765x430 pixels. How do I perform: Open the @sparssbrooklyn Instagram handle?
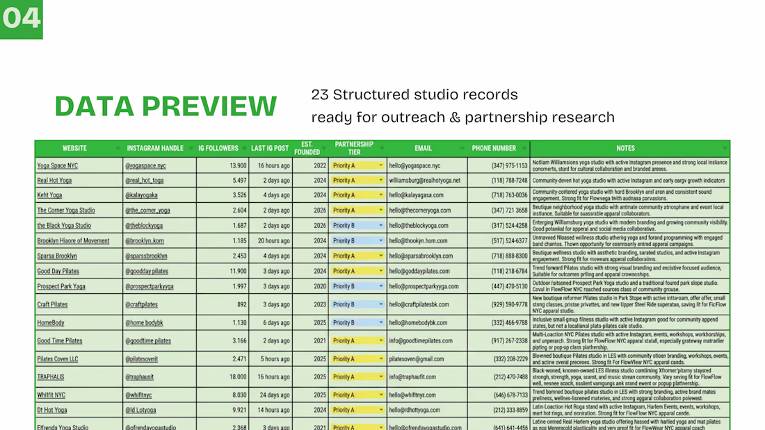coord(146,256)
